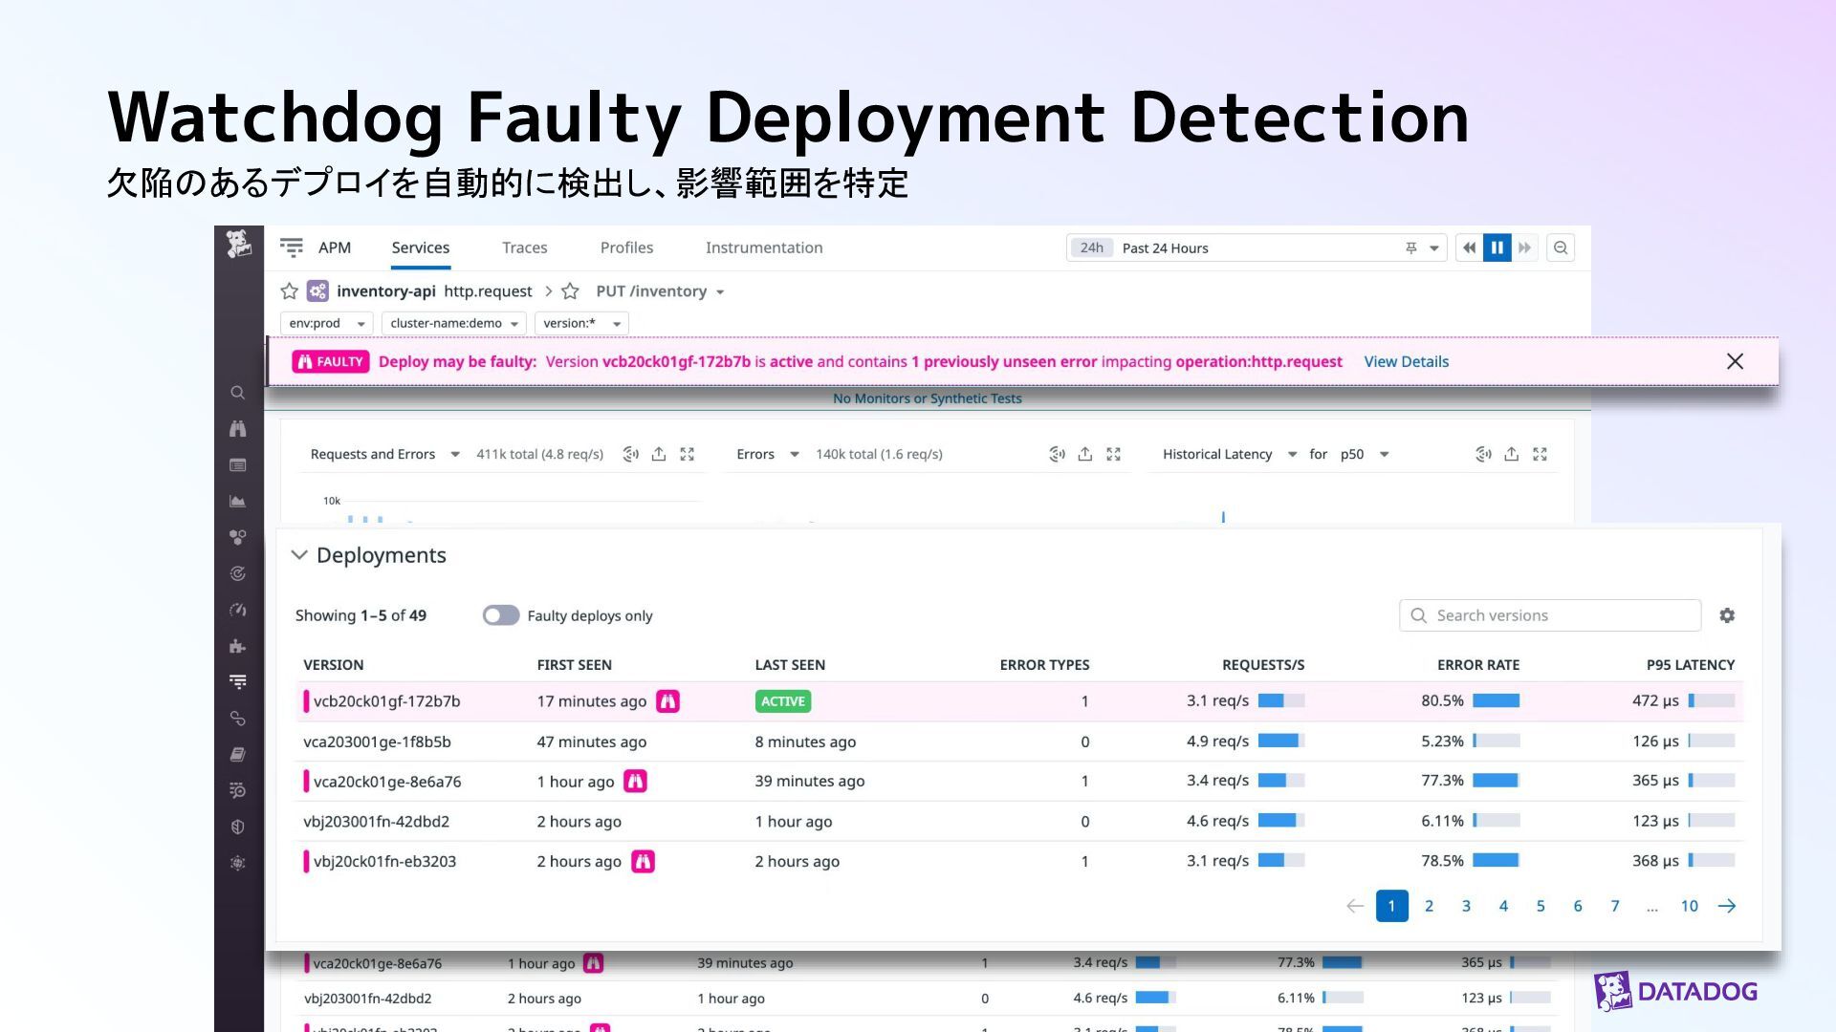
Task: Click the inventory-api service type icon
Action: coord(317,290)
